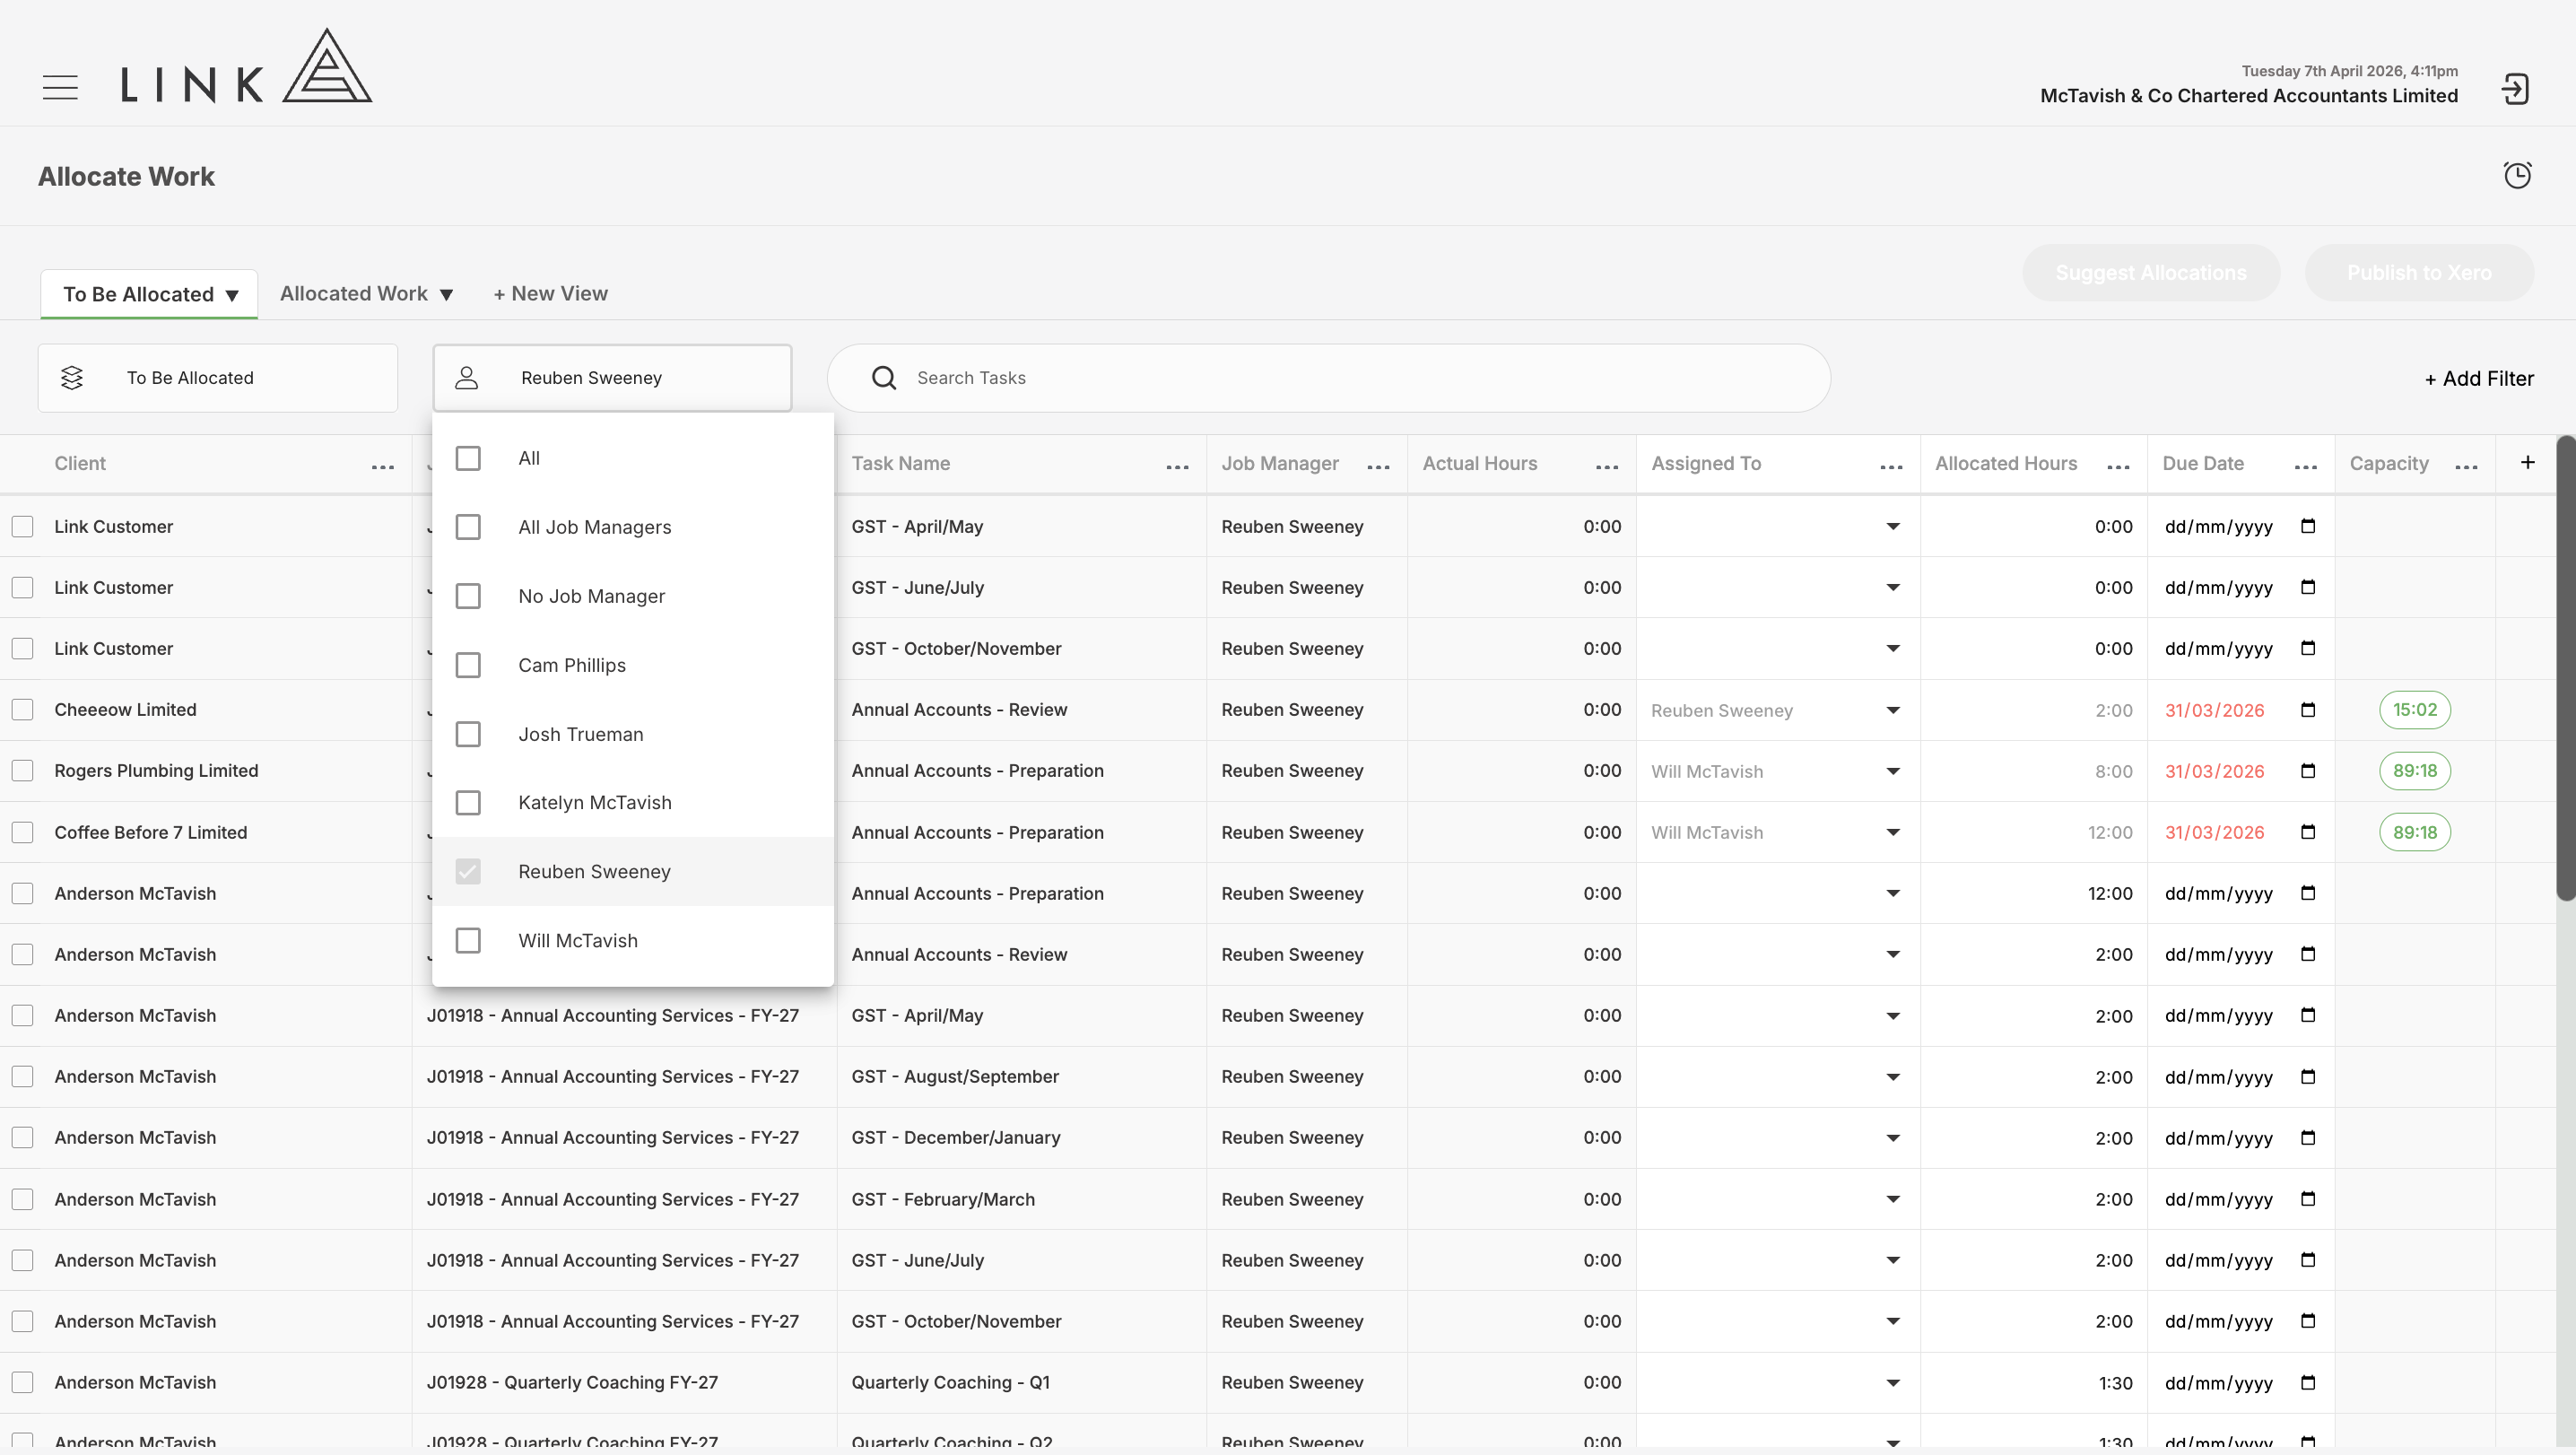
Task: Open calendar picker for Rogers Plumbing row
Action: 2308,771
